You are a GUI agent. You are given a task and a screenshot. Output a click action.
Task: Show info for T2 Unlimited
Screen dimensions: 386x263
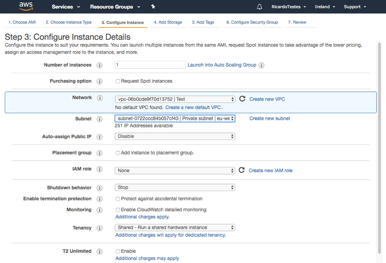pyautogui.click(x=100, y=251)
